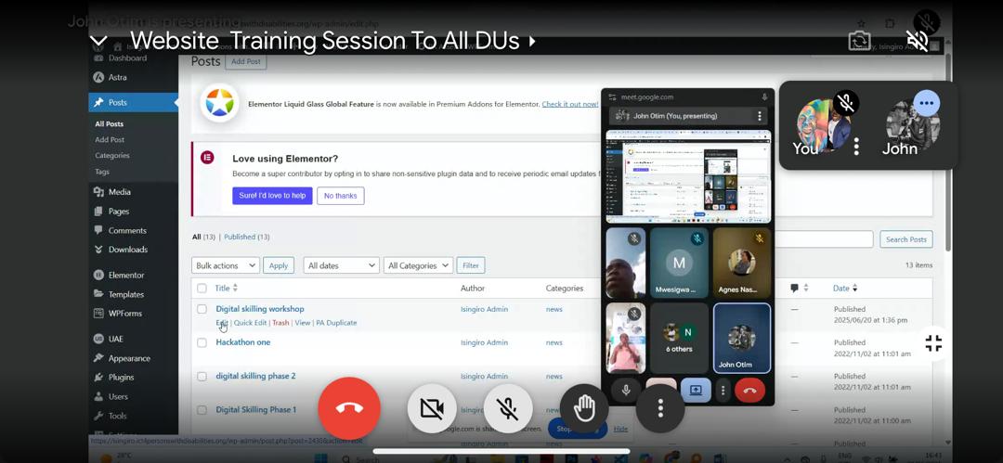Sort posts by the Title column header

pyautogui.click(x=226, y=289)
